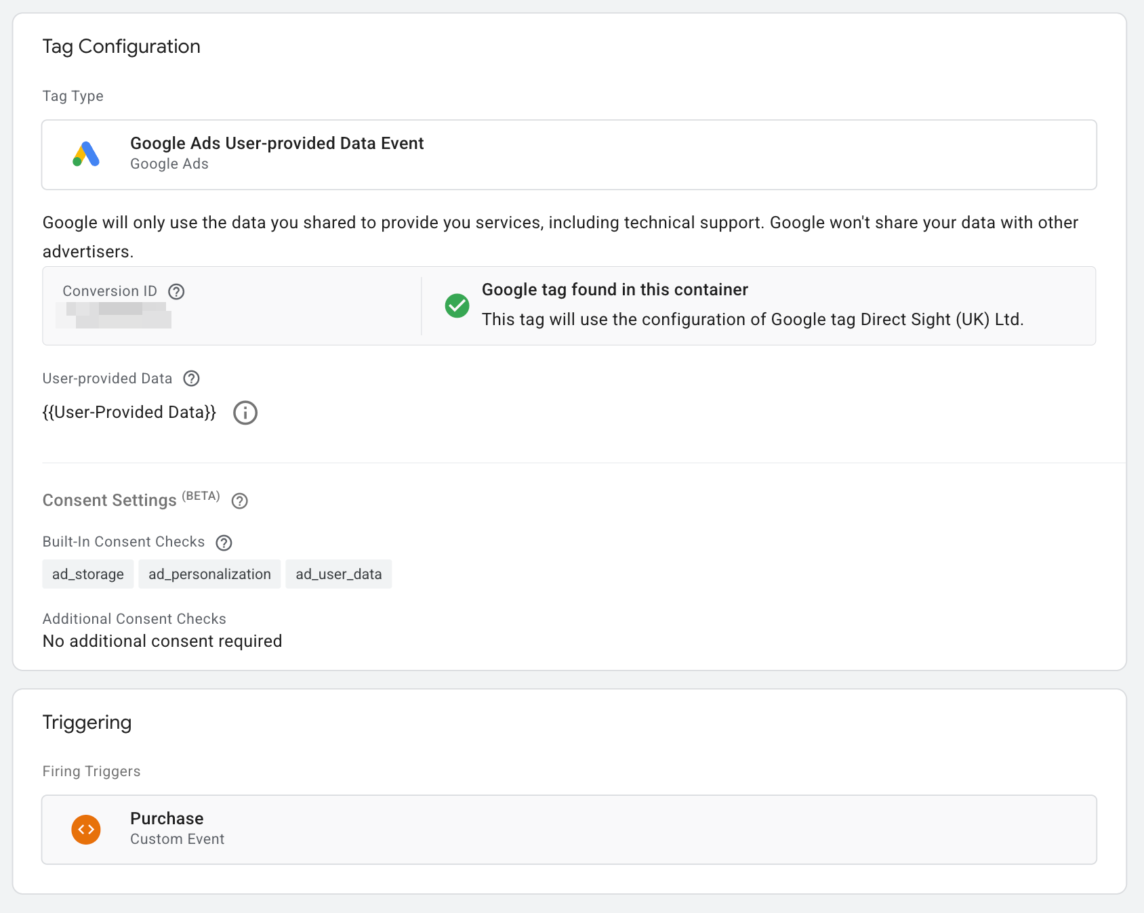Click the Google Ads logo icon
The image size is (1144, 913).
tap(86, 154)
